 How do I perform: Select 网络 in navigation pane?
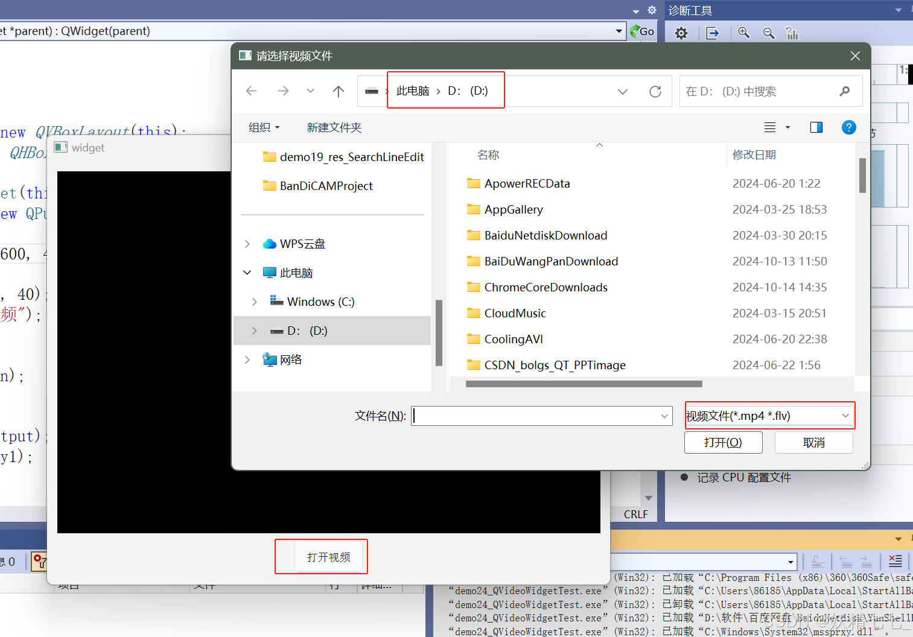coord(282,360)
